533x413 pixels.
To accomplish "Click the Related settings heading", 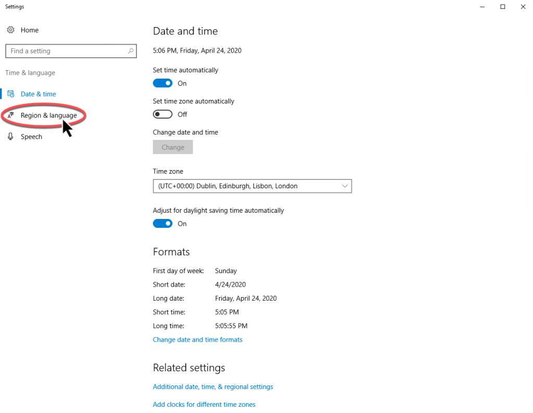I will click(189, 368).
